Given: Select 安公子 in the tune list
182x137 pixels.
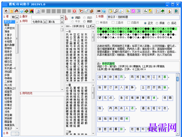Looking at the screenshot, I should [x=9, y=22].
